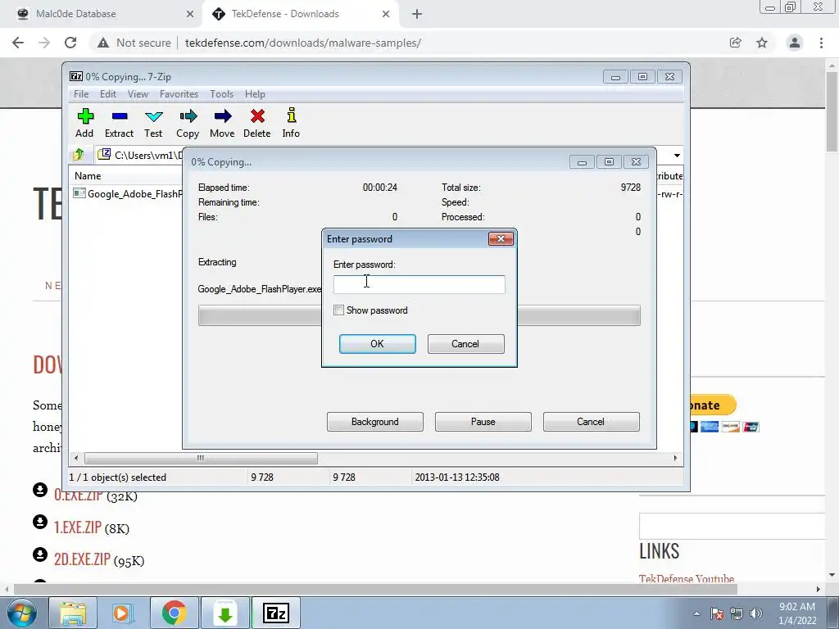Click the Delete toolbar icon
This screenshot has height=629, width=839.
[256, 124]
